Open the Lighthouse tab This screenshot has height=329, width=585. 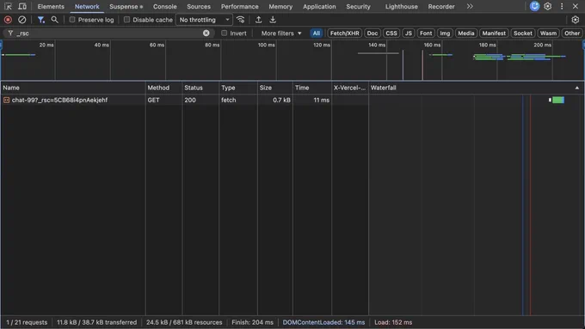click(402, 6)
